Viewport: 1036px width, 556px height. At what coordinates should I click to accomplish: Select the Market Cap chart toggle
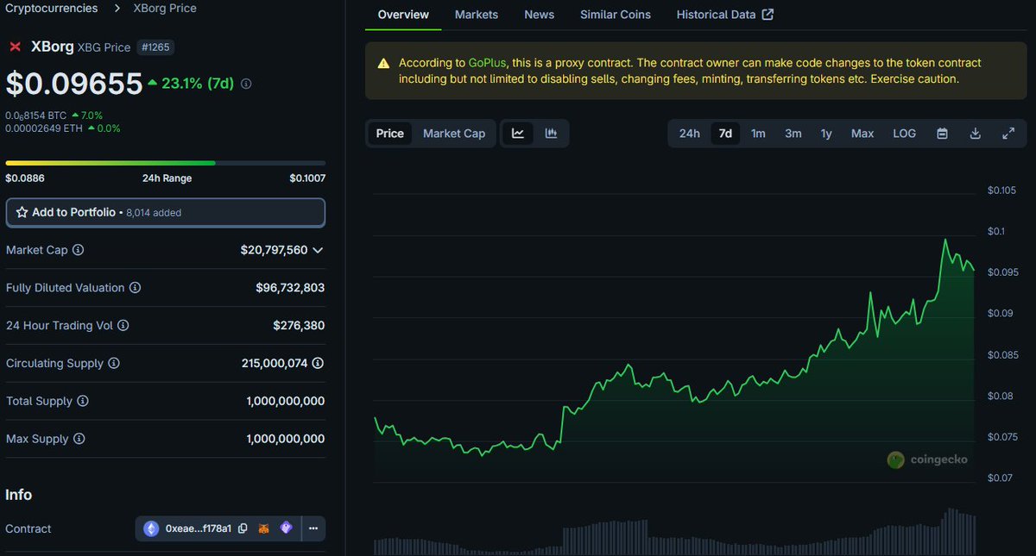click(x=454, y=134)
